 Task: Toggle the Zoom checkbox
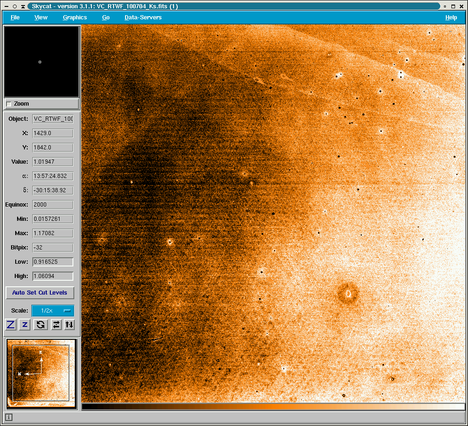pyautogui.click(x=9, y=104)
